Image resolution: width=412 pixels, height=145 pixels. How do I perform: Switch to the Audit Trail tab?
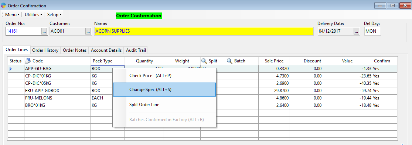tap(136, 50)
